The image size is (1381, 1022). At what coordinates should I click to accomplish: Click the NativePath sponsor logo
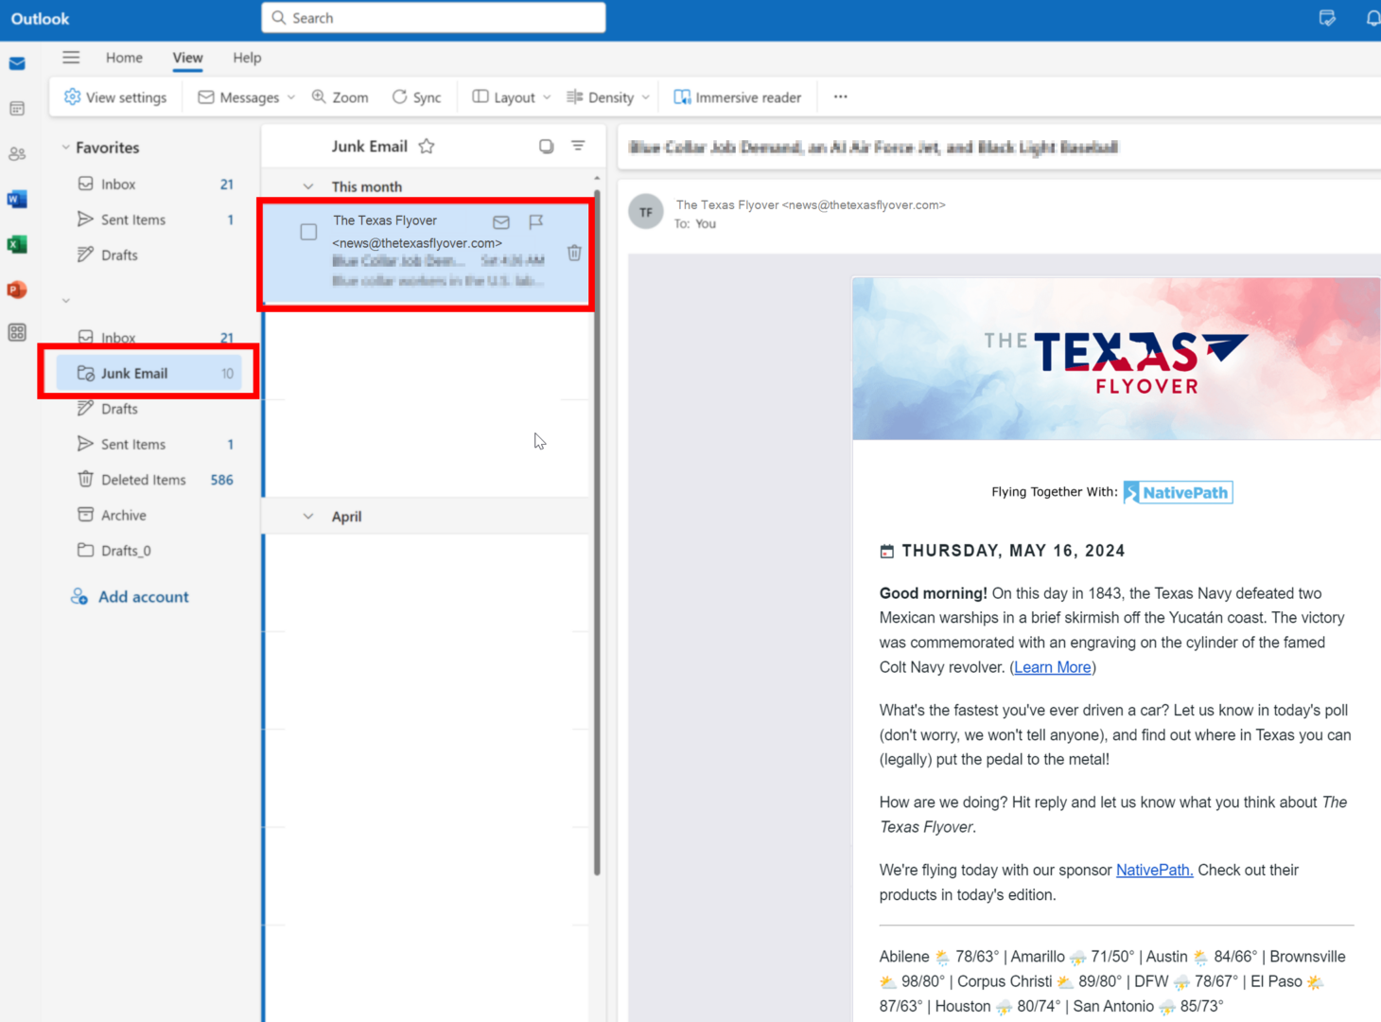(1178, 492)
